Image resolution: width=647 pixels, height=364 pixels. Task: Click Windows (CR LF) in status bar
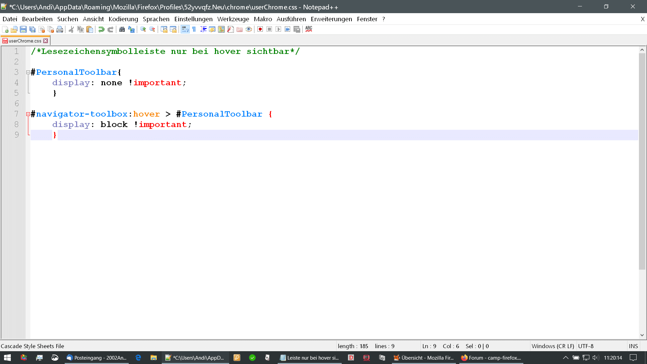point(552,346)
